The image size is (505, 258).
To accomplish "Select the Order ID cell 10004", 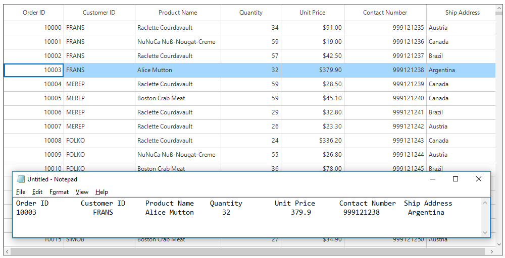I will [x=34, y=84].
